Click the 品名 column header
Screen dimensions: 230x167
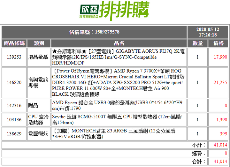click(x=119, y=43)
